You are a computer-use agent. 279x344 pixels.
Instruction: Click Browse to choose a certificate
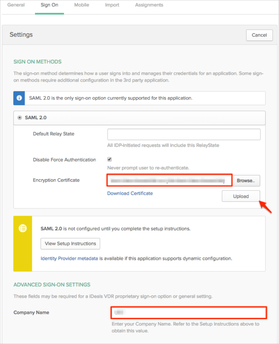[246, 180]
